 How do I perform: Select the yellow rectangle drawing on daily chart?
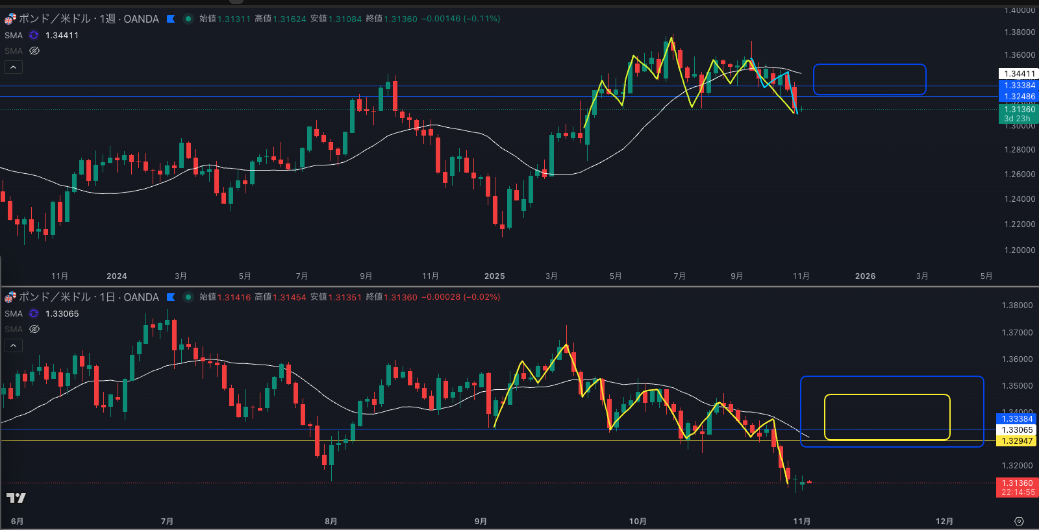point(887,395)
